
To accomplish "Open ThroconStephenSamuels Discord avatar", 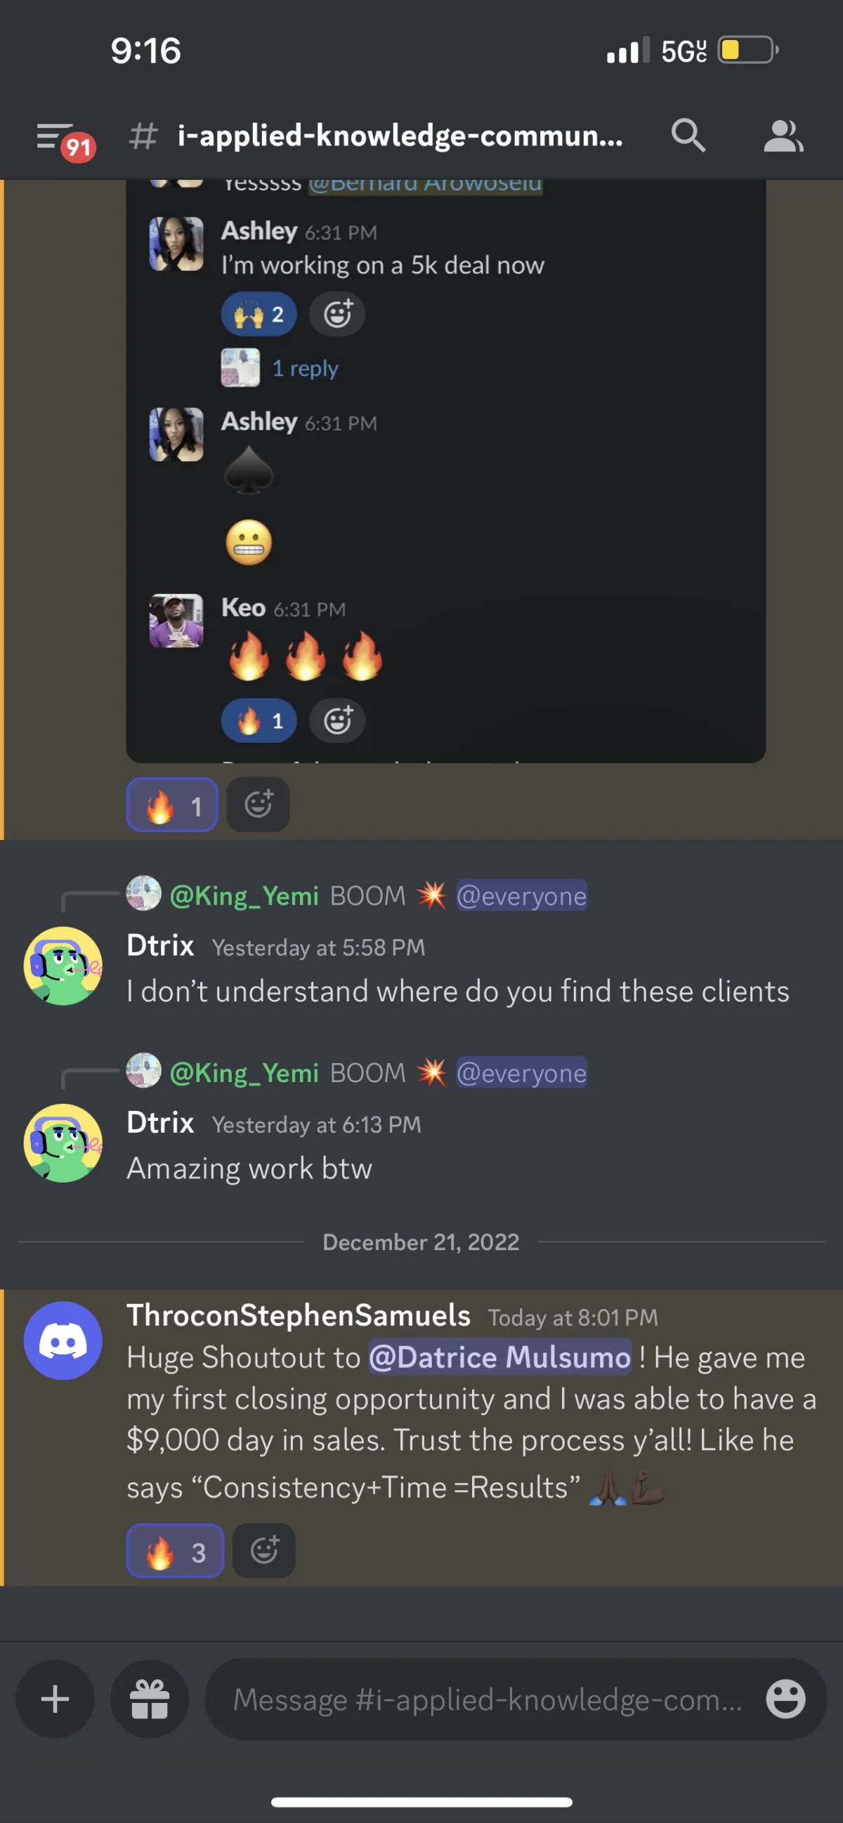I will pyautogui.click(x=63, y=1341).
